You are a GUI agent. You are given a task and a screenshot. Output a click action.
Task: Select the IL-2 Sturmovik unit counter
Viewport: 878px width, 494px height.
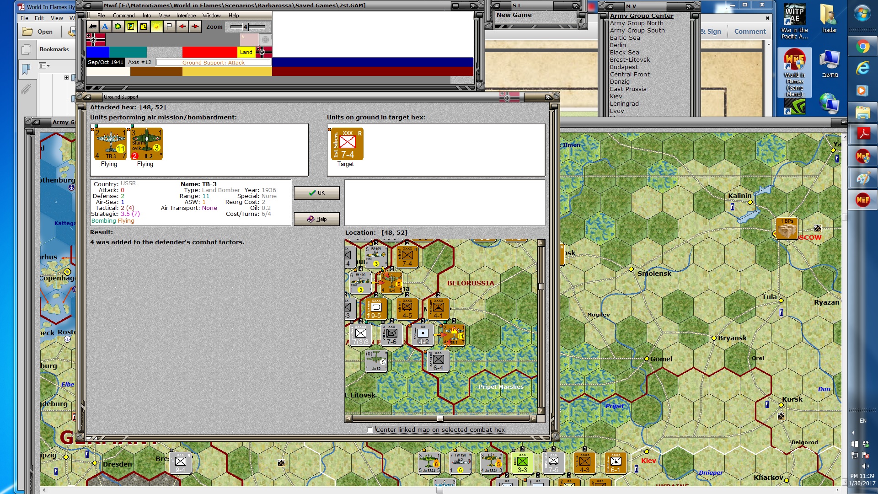(x=146, y=144)
